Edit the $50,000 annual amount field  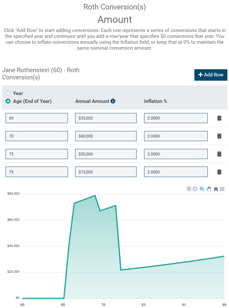(x=106, y=154)
